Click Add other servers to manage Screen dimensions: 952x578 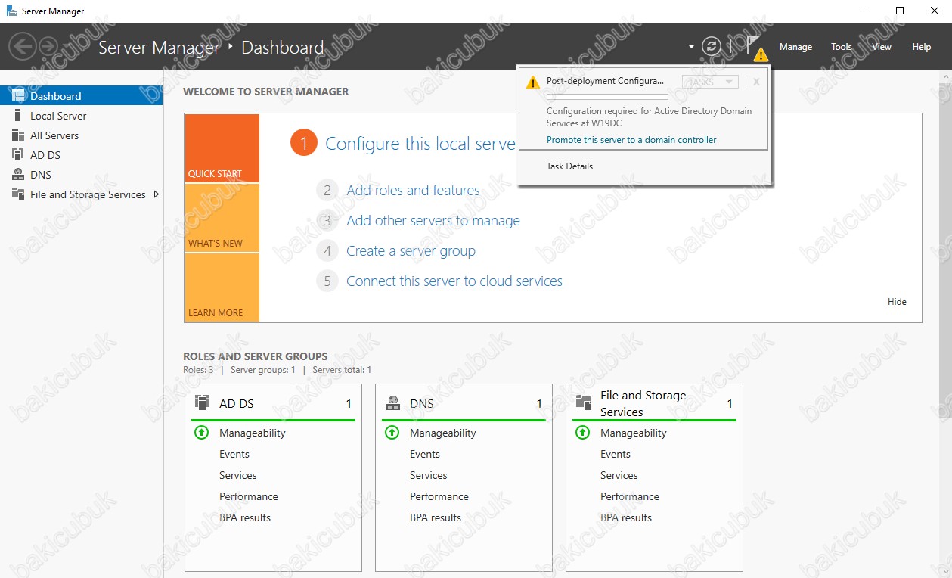click(433, 221)
